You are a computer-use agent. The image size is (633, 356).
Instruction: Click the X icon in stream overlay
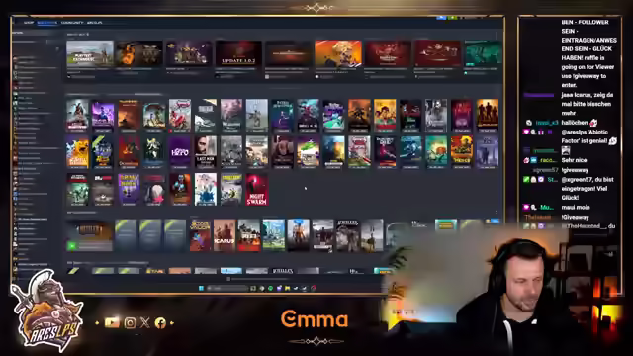click(145, 322)
